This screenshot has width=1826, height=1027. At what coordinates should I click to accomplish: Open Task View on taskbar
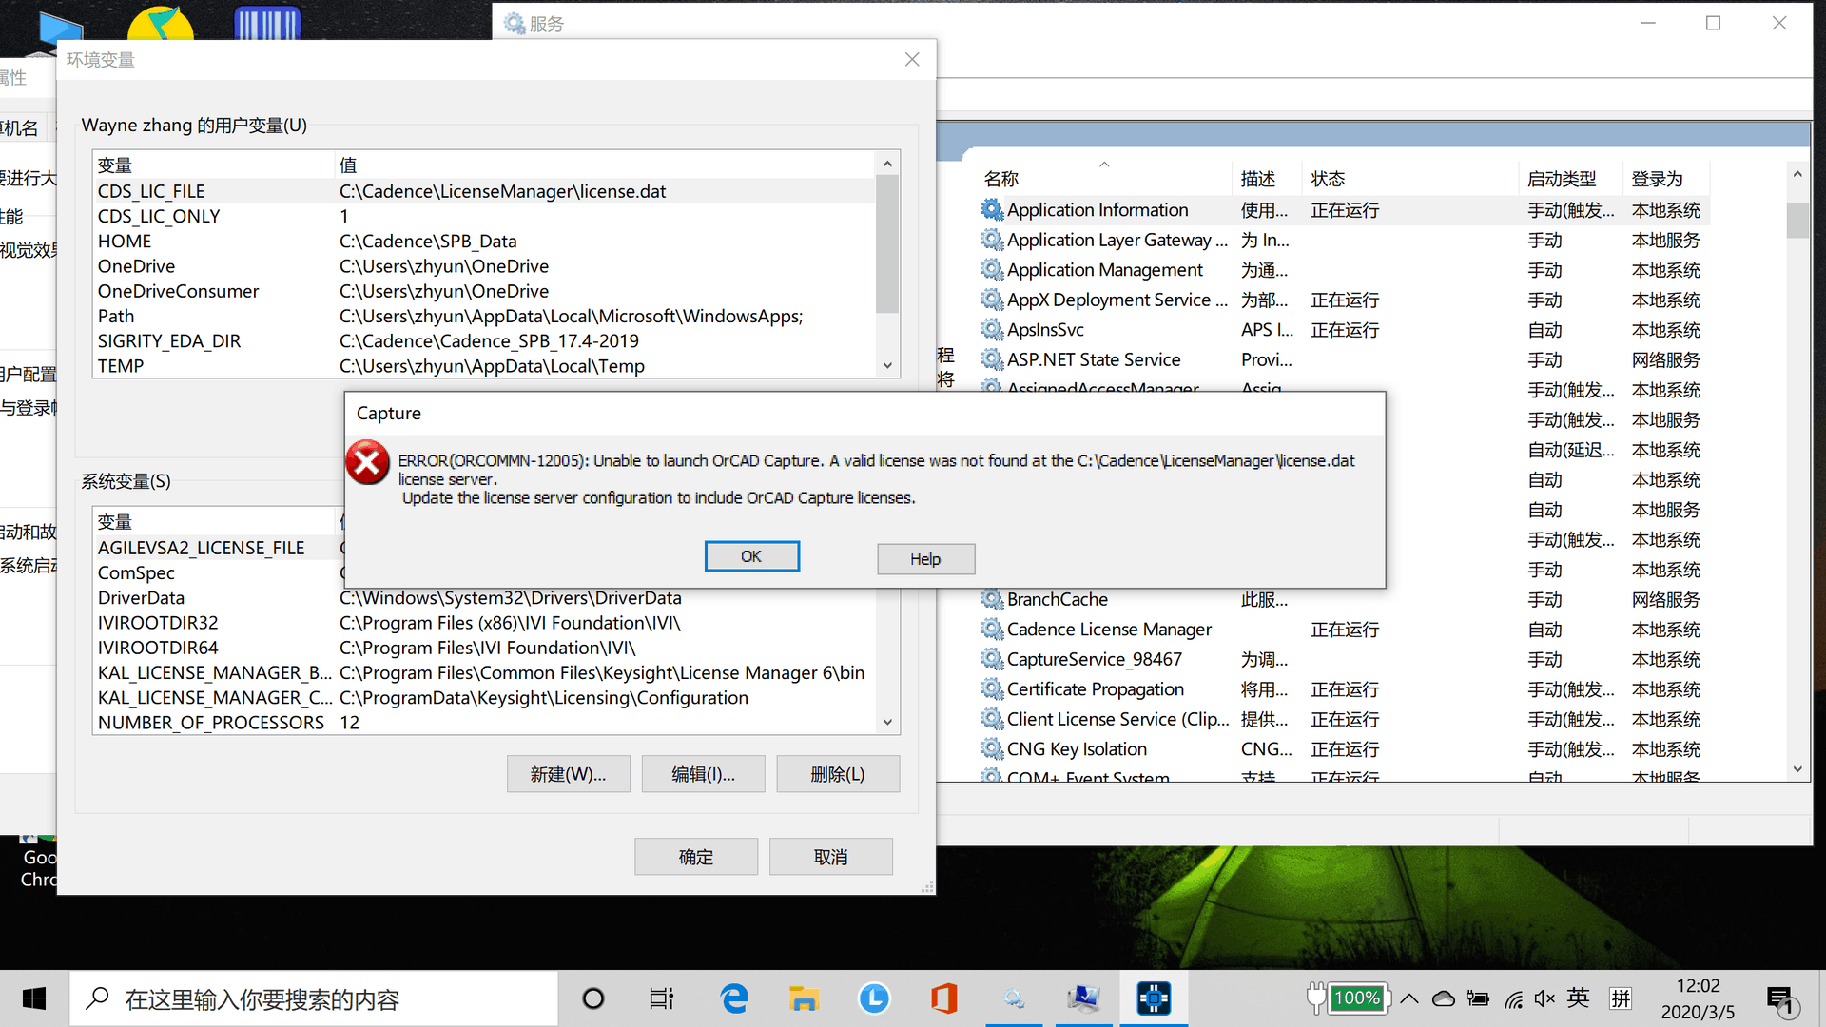click(x=662, y=998)
